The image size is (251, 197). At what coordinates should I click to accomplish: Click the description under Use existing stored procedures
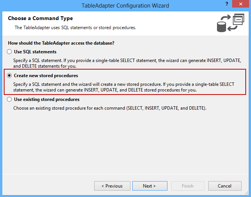point(110,108)
